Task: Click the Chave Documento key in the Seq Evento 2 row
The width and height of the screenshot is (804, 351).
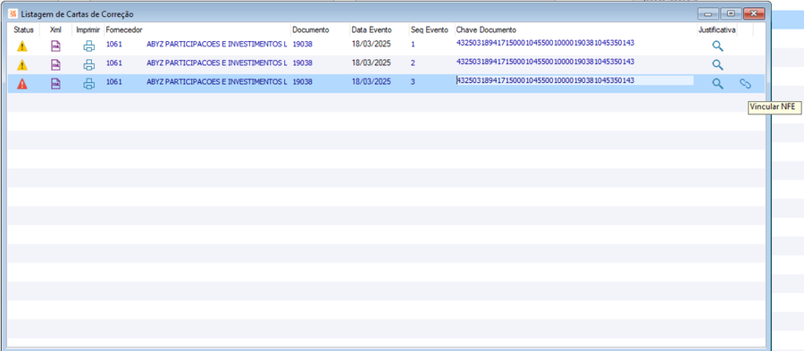Action: click(546, 62)
